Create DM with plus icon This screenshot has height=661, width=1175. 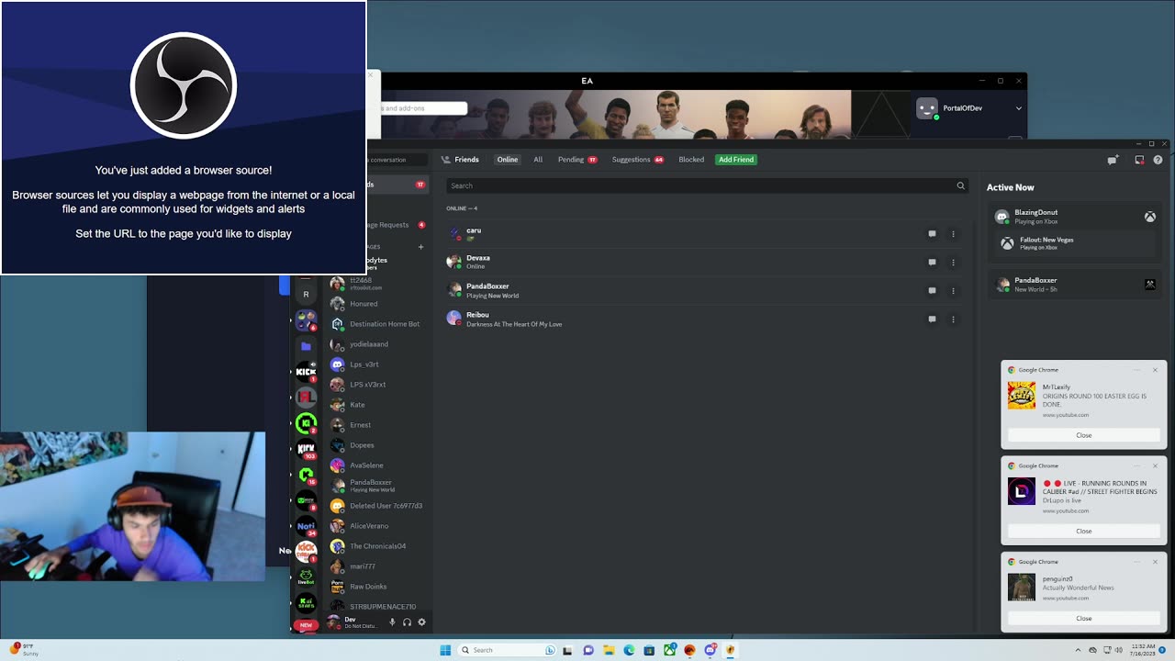[421, 247]
